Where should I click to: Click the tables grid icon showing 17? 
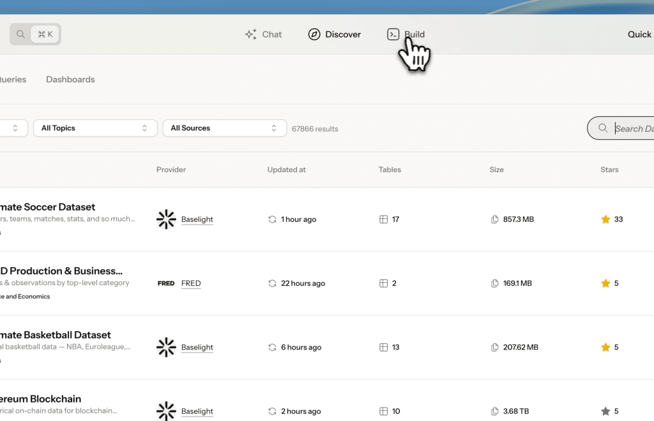click(x=382, y=219)
